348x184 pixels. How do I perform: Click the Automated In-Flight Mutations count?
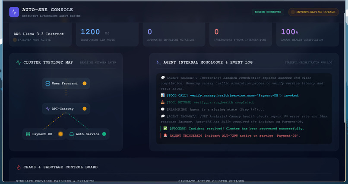pos(150,32)
